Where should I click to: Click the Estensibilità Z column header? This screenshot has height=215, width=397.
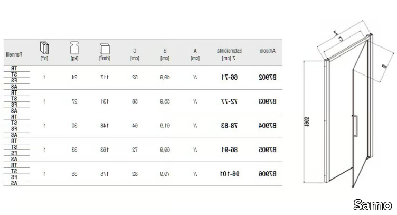tap(229, 54)
